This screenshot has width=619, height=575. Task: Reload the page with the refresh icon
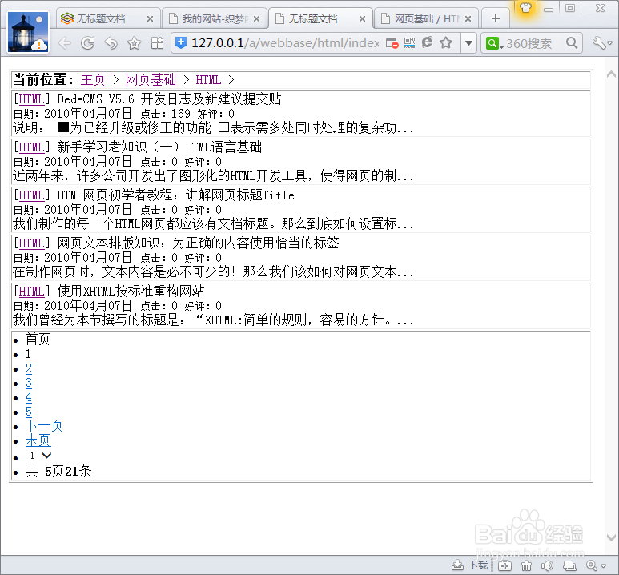(88, 43)
